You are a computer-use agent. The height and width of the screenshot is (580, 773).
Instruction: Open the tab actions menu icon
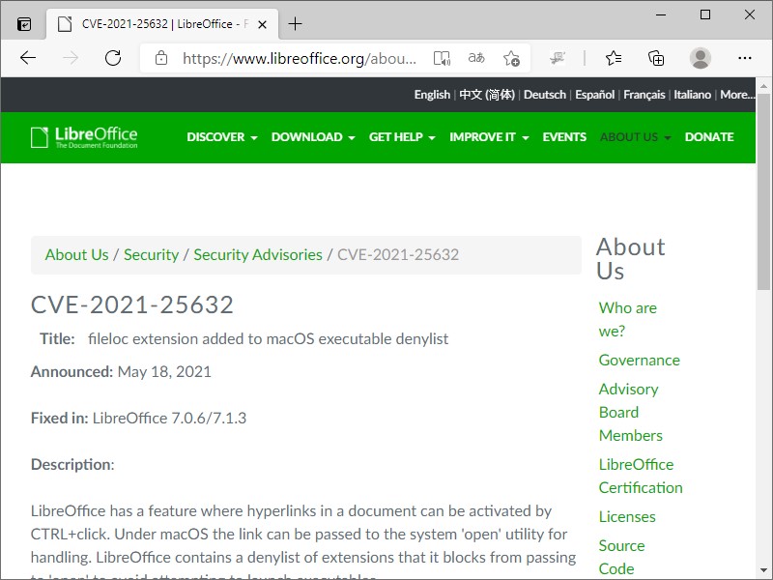[23, 23]
